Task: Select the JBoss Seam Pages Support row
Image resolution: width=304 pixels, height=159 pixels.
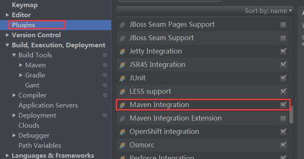Action: [203, 25]
